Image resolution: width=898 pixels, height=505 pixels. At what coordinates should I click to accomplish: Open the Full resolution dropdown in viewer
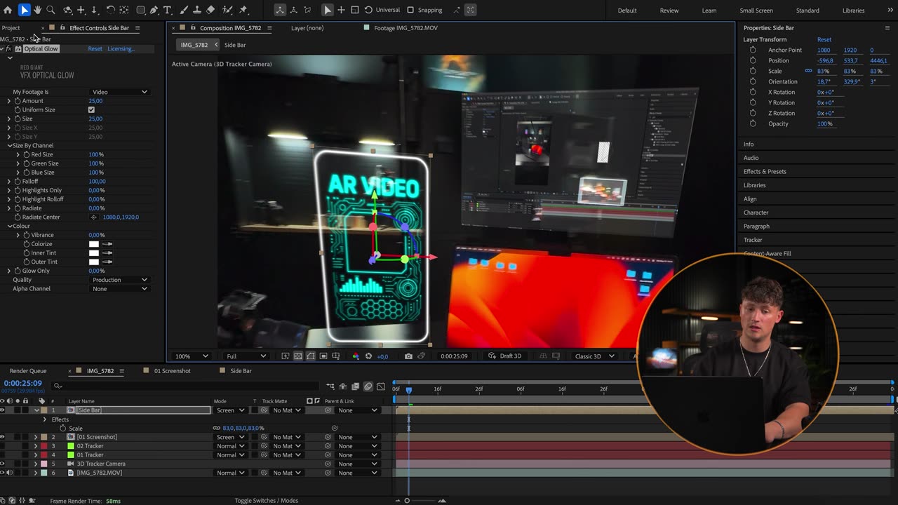pos(246,356)
